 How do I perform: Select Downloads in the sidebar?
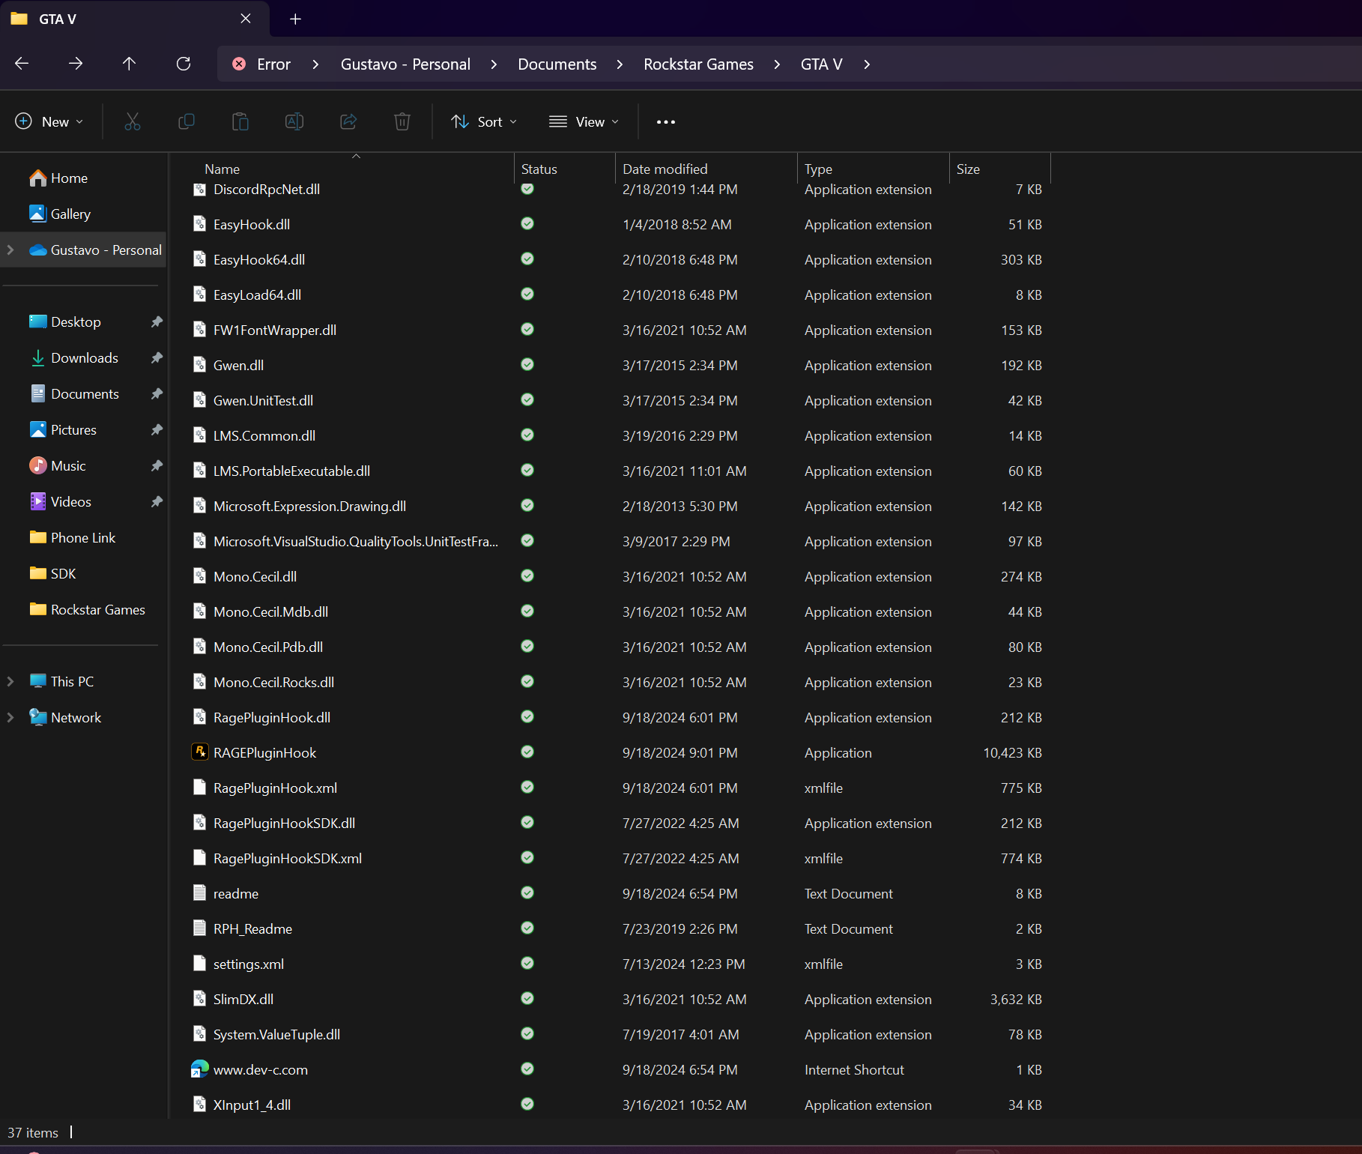click(x=84, y=358)
